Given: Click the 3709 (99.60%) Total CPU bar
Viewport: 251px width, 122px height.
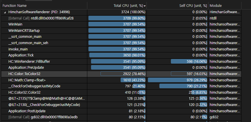Looking at the screenshot, I should coord(117,18).
